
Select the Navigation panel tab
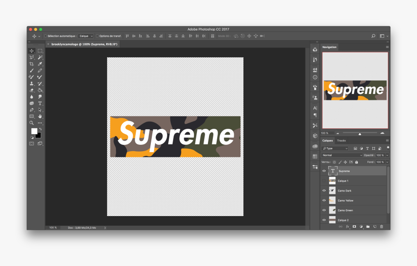(x=329, y=47)
